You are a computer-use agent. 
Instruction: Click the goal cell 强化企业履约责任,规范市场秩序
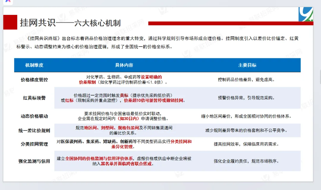pyautogui.click(x=246, y=161)
